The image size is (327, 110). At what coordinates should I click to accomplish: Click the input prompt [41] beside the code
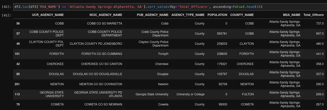6,7
